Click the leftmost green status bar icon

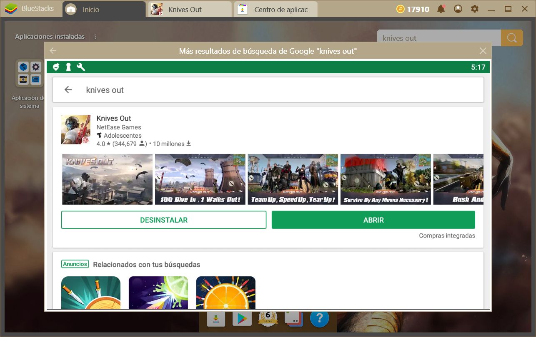point(56,67)
